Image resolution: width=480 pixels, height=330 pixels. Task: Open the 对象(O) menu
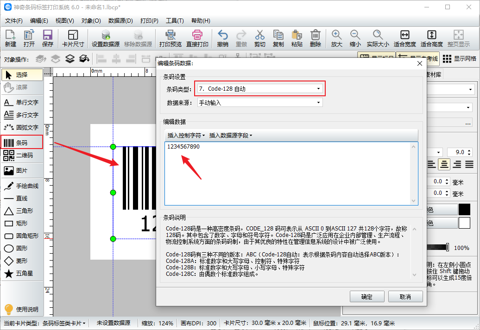pyautogui.click(x=91, y=21)
